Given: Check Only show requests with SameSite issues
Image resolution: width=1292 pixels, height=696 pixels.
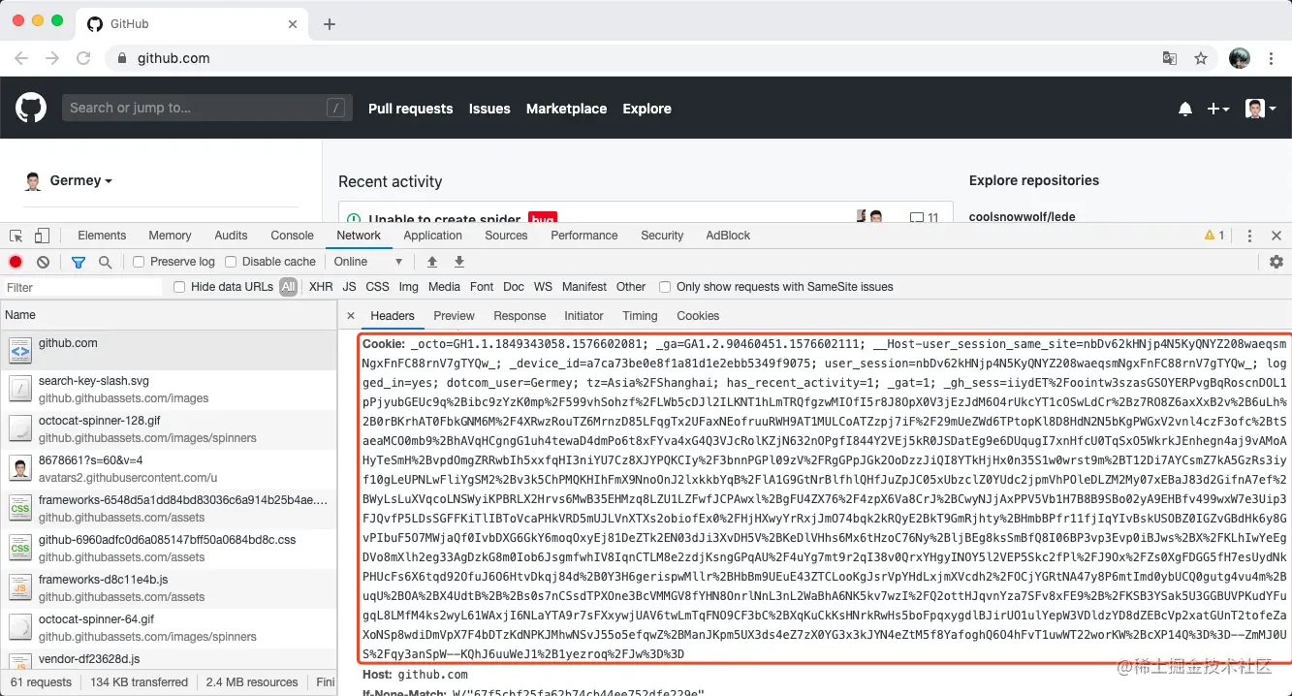Looking at the screenshot, I should click(665, 287).
